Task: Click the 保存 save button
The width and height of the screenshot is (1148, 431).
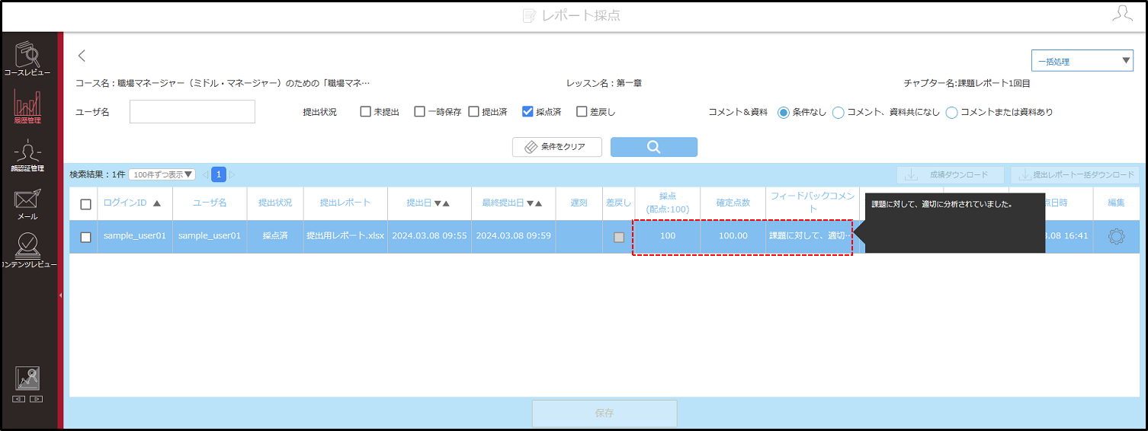Action: tap(604, 413)
